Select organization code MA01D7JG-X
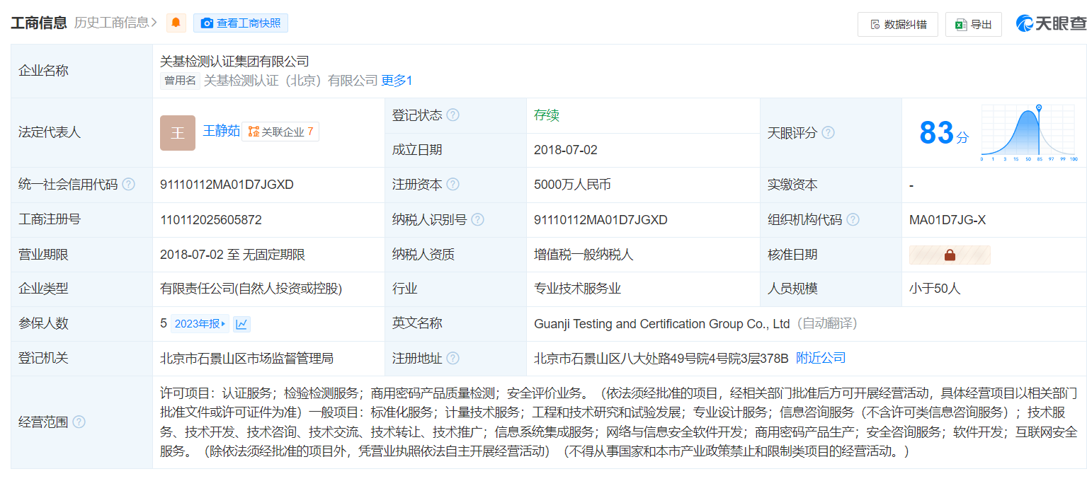Screen dimensions: 1087x498 click(x=947, y=220)
